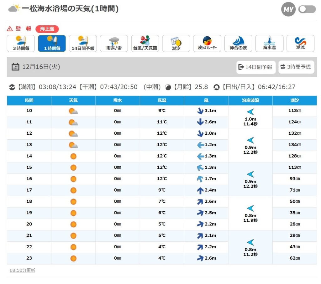View the 海水温 sea temperature icon
Image resolution: width=321 pixels, height=284 pixels.
[x=269, y=43]
